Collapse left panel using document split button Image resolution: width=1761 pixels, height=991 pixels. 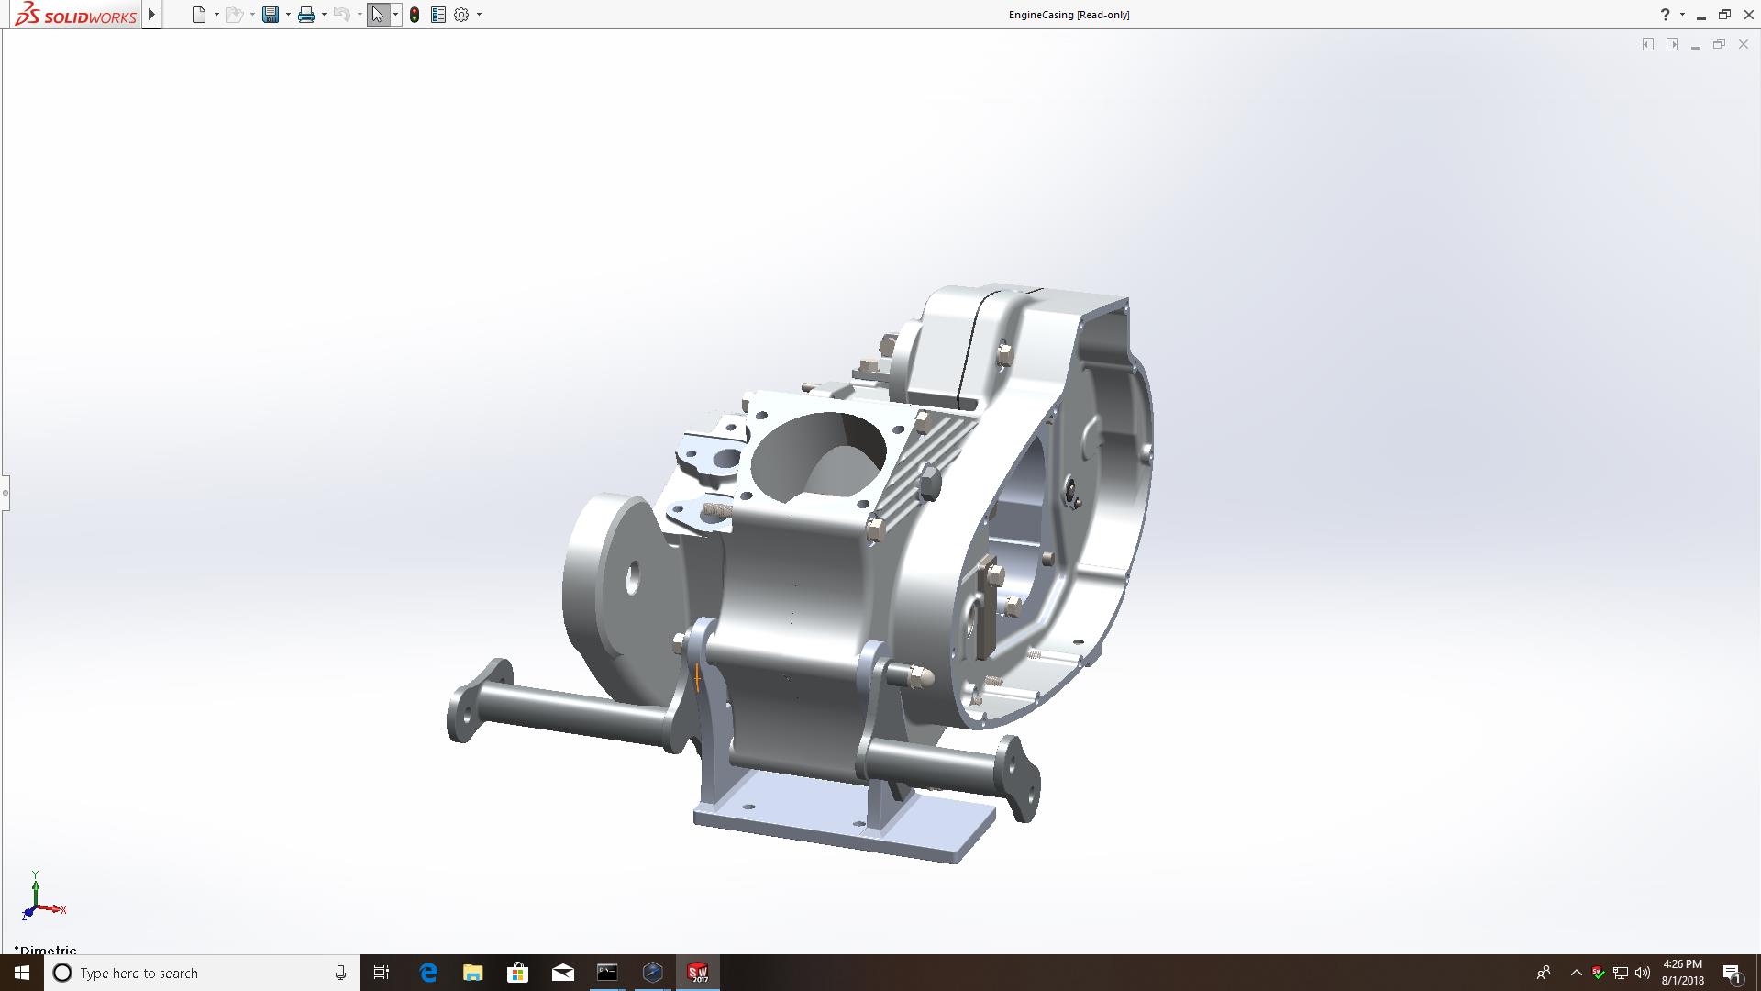pyautogui.click(x=1648, y=44)
